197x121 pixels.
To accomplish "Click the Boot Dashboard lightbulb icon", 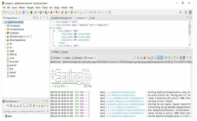I will tap(34, 106).
